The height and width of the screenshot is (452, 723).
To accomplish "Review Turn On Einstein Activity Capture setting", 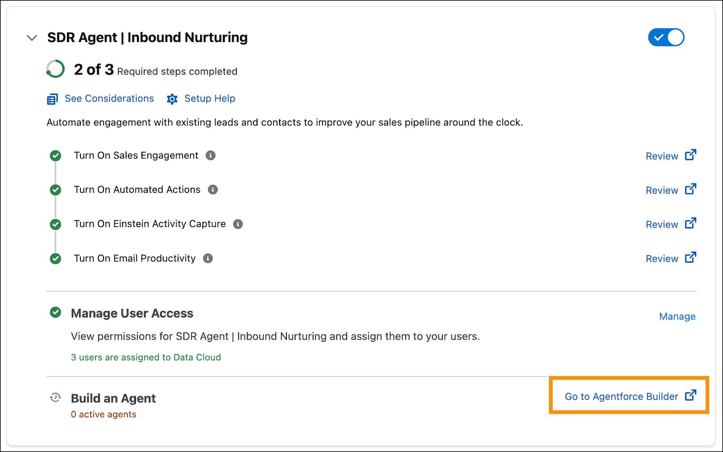I will tap(662, 225).
